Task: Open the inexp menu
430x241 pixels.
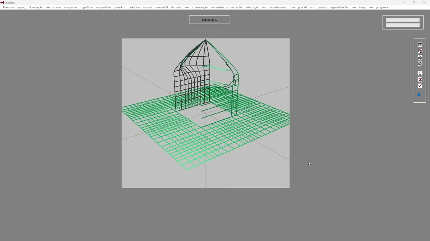Action: [x=362, y=7]
